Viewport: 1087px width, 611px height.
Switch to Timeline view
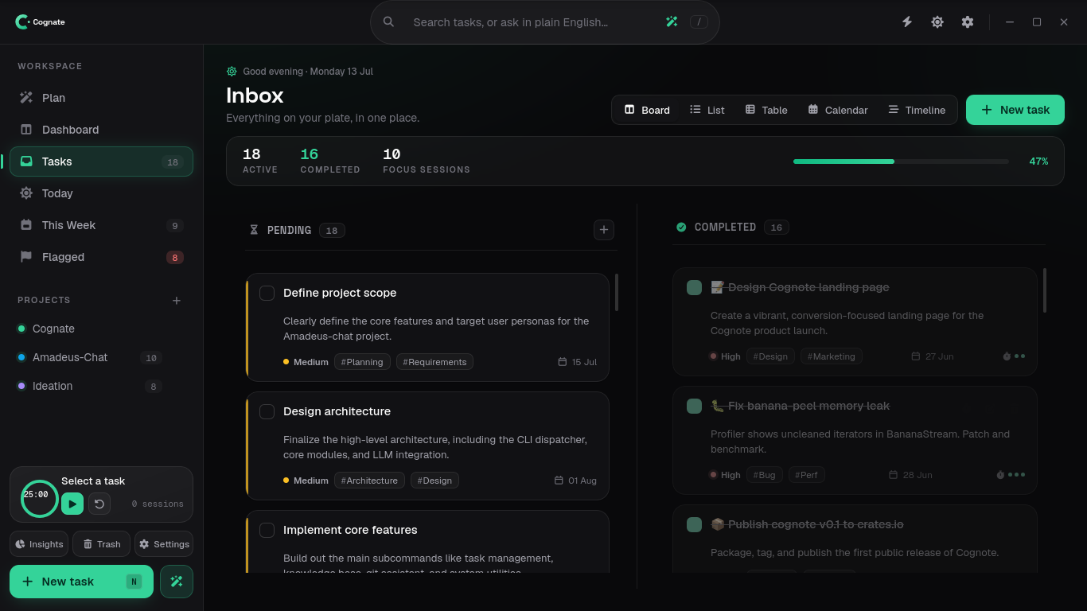pyautogui.click(x=917, y=110)
